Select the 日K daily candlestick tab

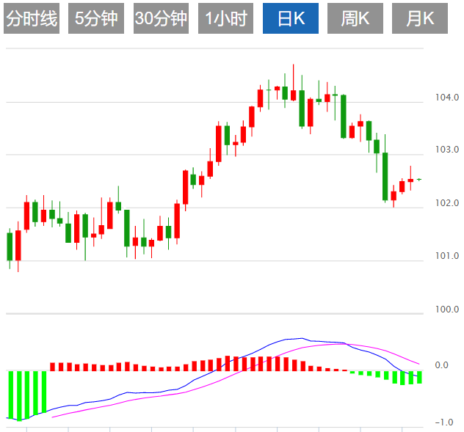[291, 18]
